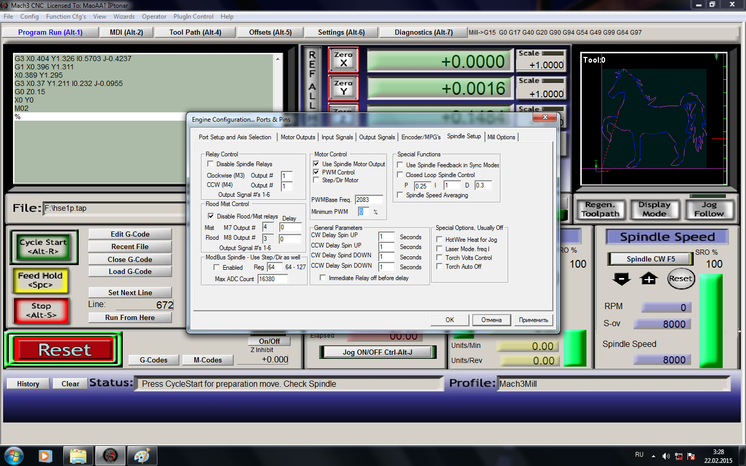Open Windows Explorer from taskbar
This screenshot has height=466, width=746.
click(x=78, y=456)
